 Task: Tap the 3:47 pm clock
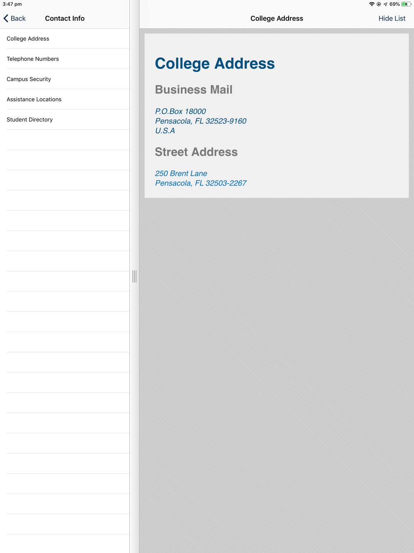[x=12, y=4]
